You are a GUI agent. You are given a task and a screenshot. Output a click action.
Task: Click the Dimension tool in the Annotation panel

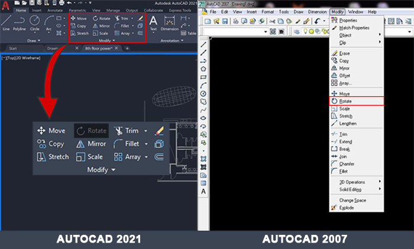pos(170,23)
